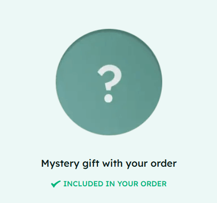Screen dimensions: 217x203
Task: Click the word "with" in the heading
Action: [x=112, y=163]
